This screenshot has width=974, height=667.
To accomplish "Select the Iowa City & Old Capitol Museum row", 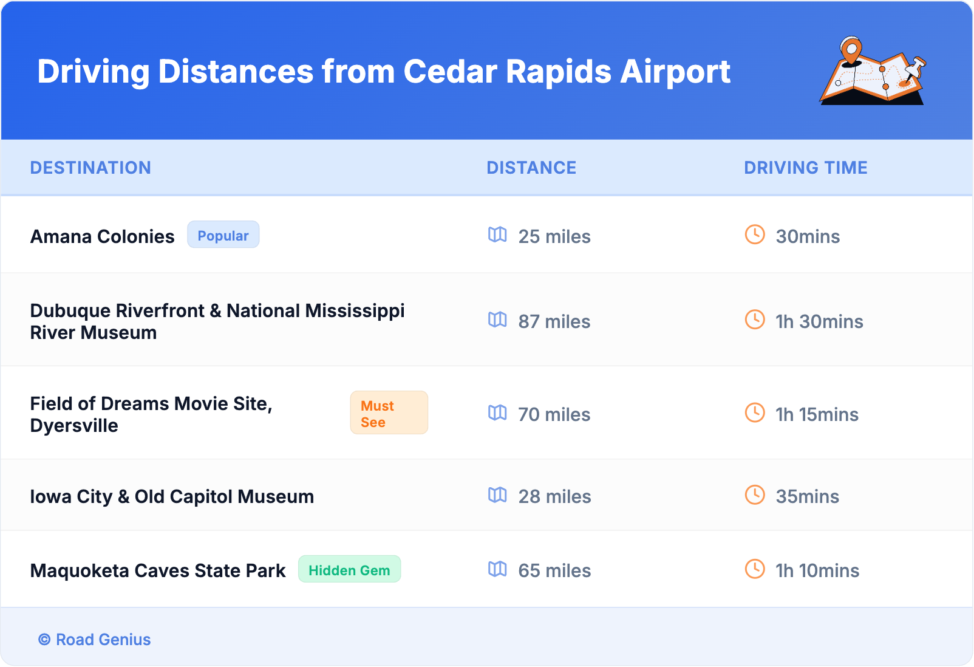I will pyautogui.click(x=172, y=496).
